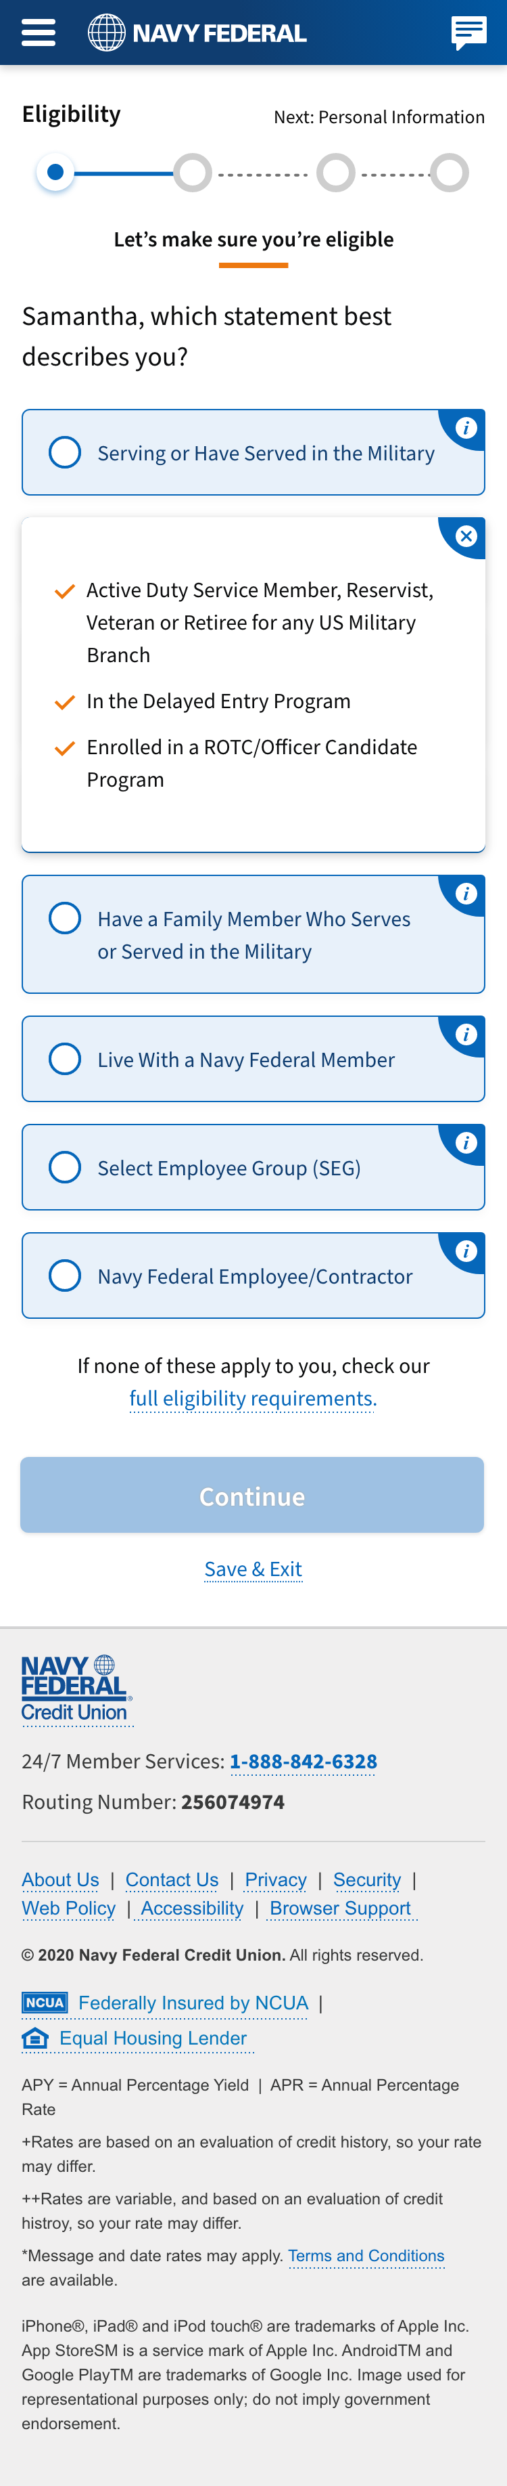The width and height of the screenshot is (507, 2486).
Task: Open the full eligibility requirements link
Action: pos(253,1399)
